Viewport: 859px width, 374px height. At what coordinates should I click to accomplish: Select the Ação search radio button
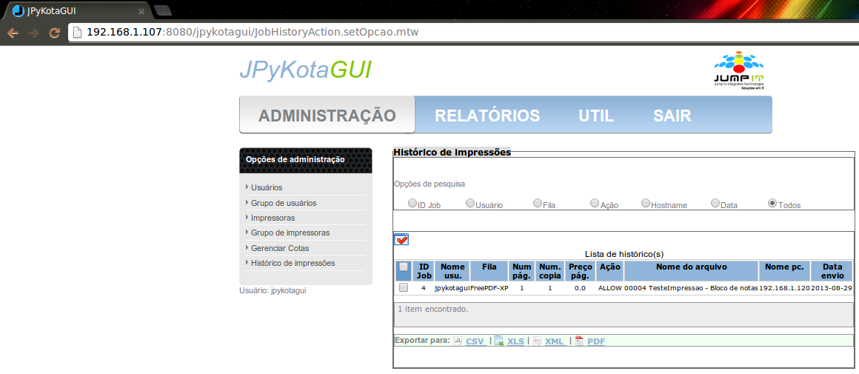[595, 203]
